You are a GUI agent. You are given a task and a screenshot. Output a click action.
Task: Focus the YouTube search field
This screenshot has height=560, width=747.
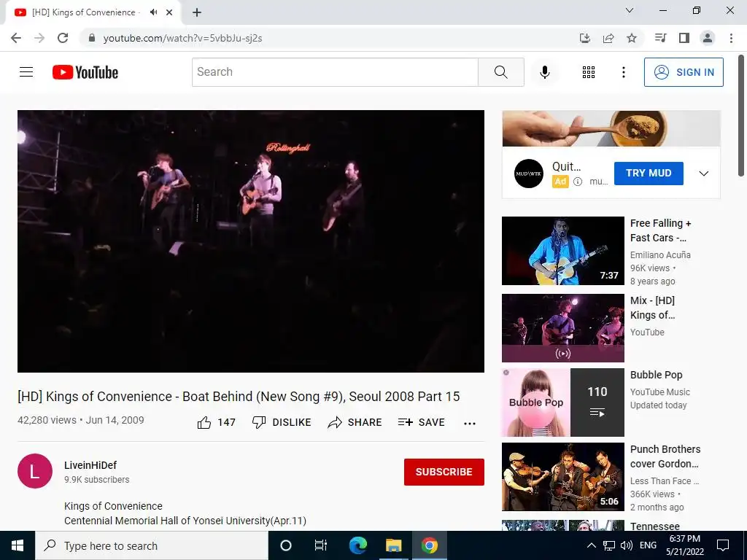point(335,72)
